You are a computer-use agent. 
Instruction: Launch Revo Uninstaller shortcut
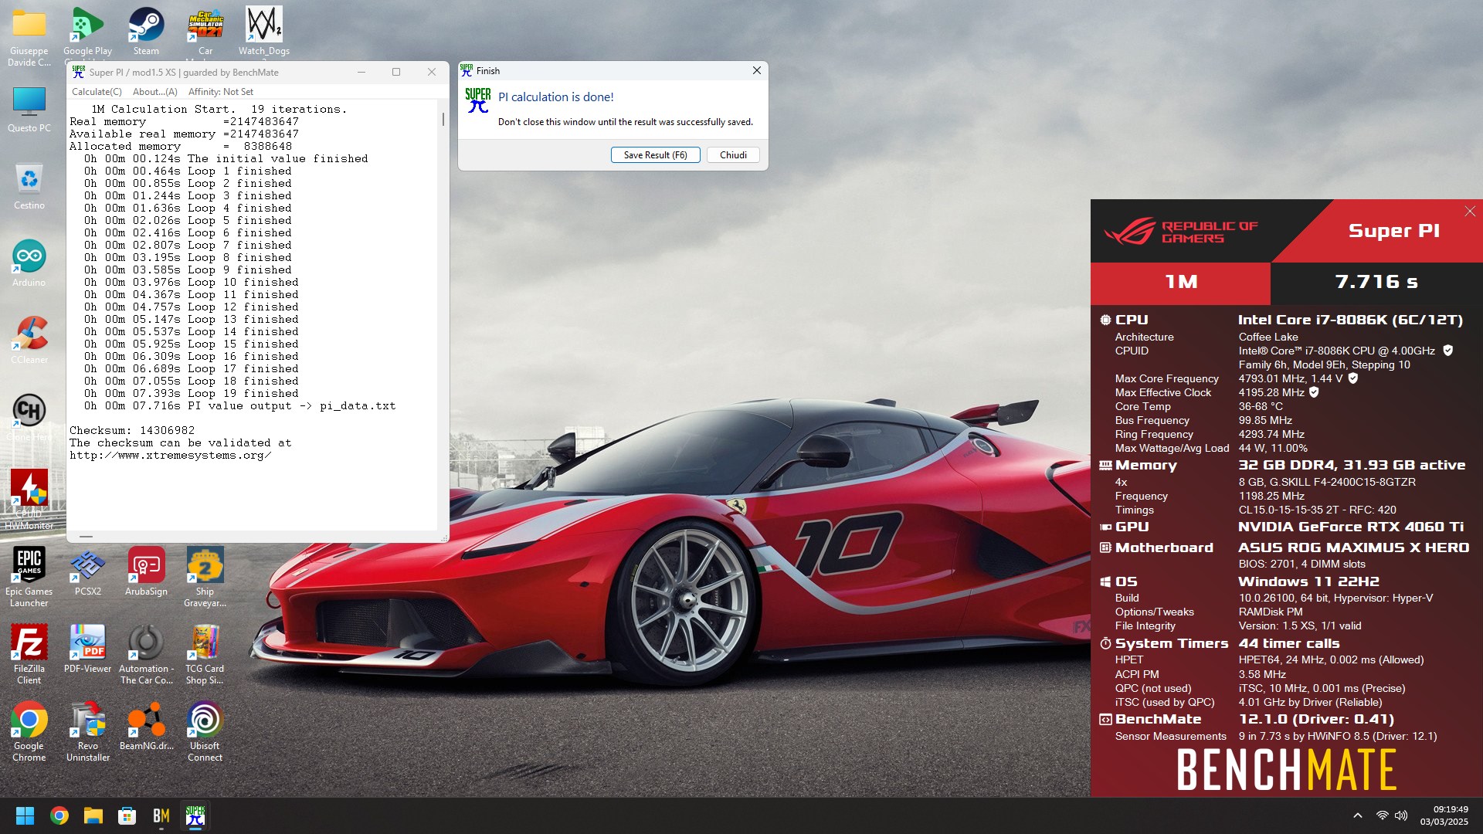click(x=87, y=731)
